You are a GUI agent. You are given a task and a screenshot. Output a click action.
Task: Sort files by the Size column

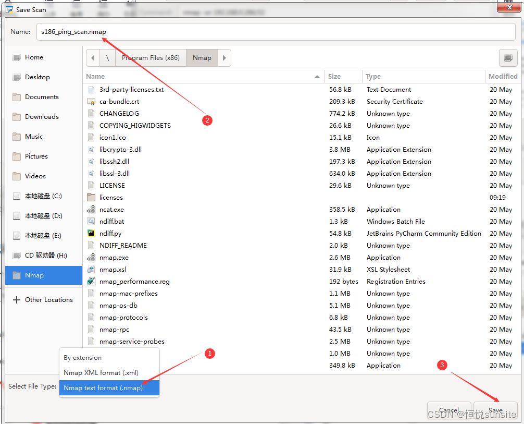pos(343,77)
